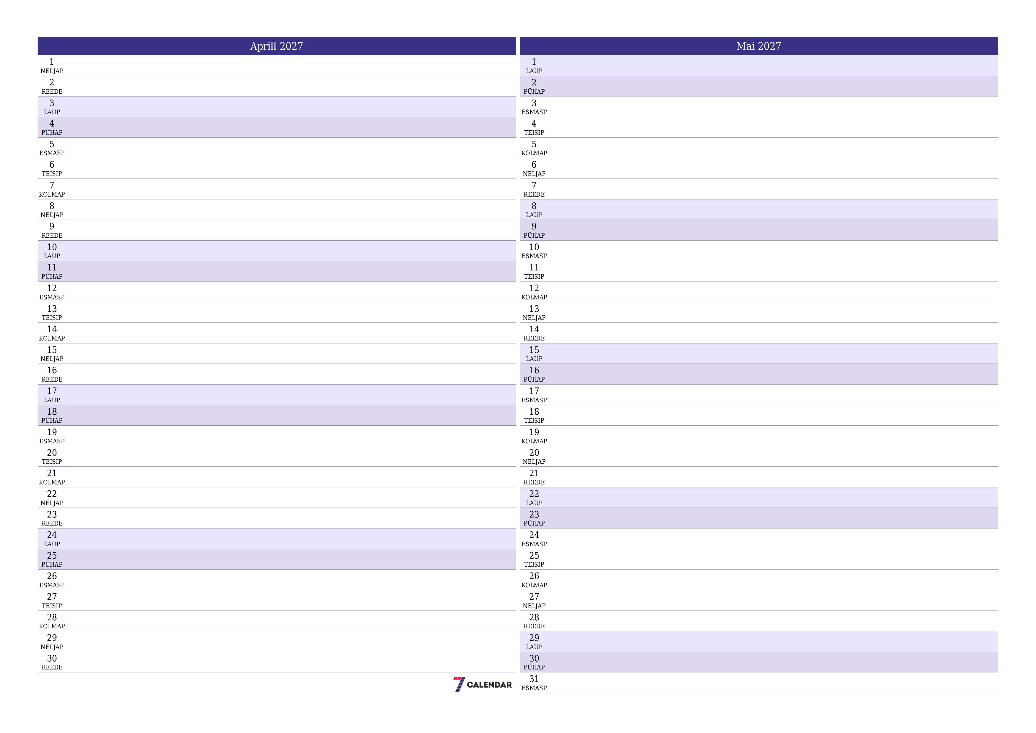Select April 18 PÜHAP row
1036x733 pixels.
click(x=277, y=415)
